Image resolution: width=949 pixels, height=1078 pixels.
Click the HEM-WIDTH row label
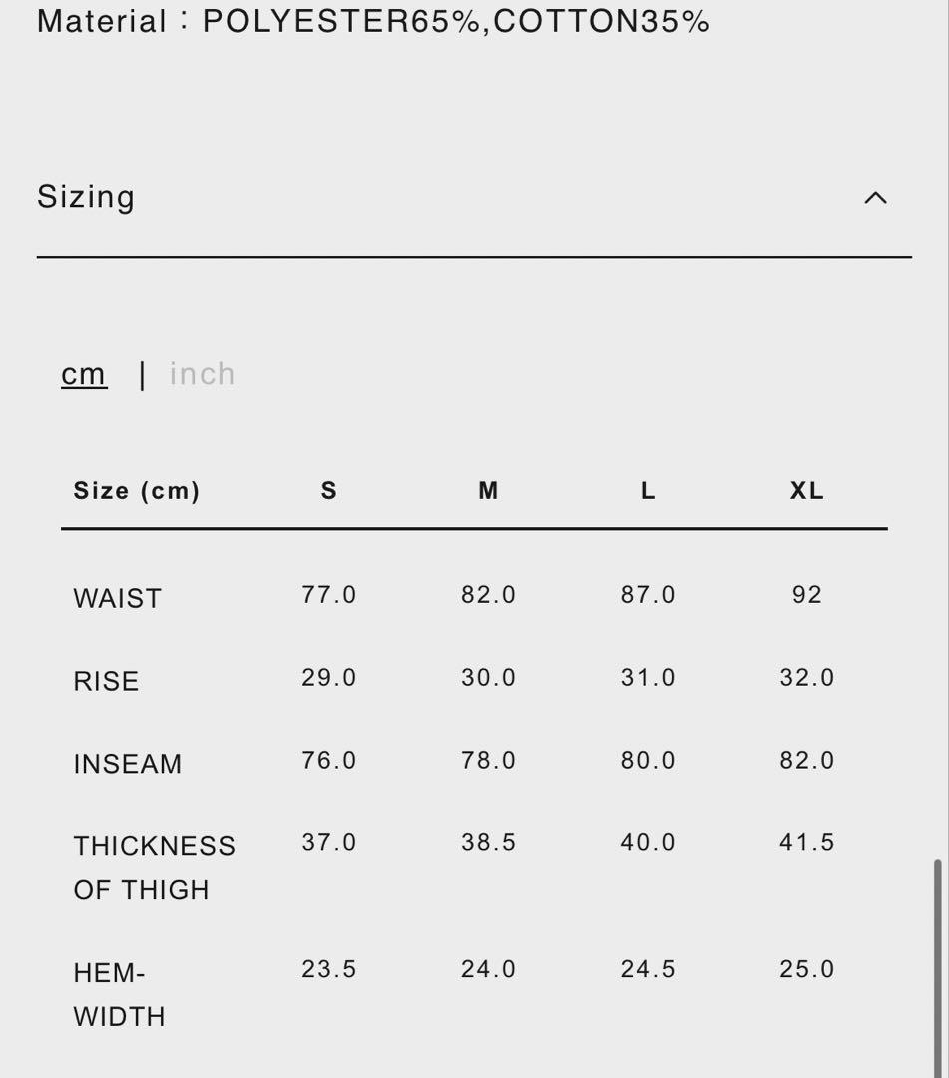pos(119,994)
